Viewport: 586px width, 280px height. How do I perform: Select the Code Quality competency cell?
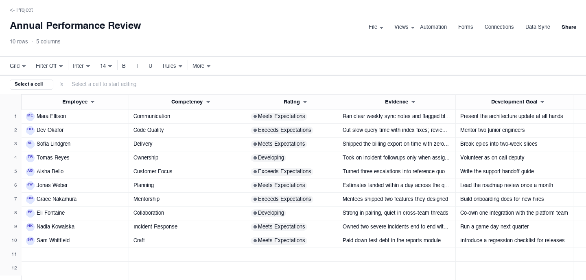point(187,130)
